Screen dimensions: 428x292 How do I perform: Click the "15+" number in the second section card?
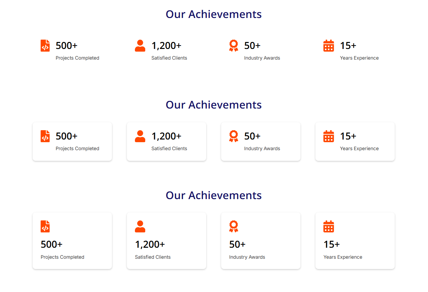(x=348, y=136)
